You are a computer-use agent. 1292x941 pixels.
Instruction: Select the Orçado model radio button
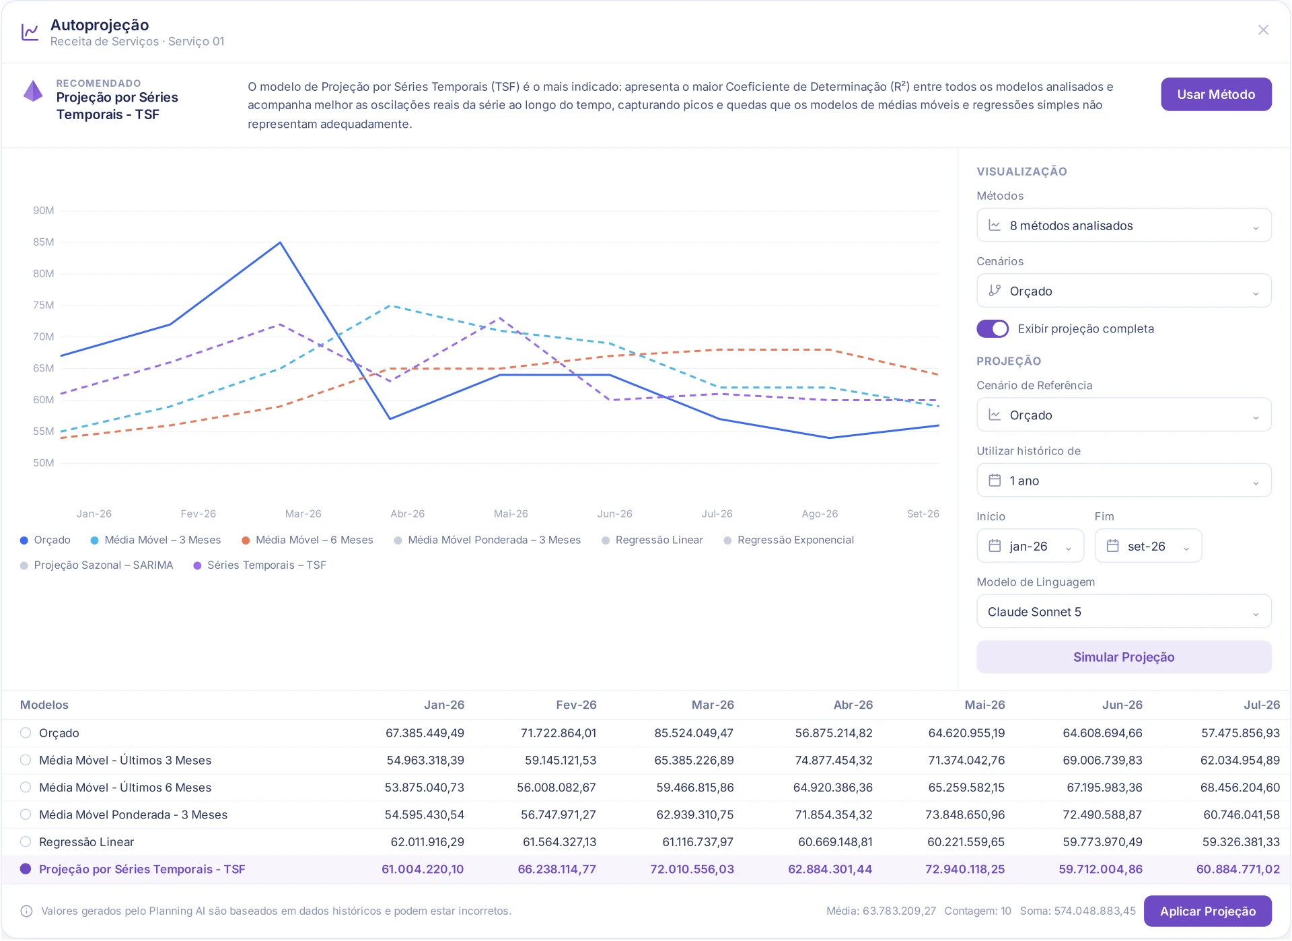pos(26,733)
